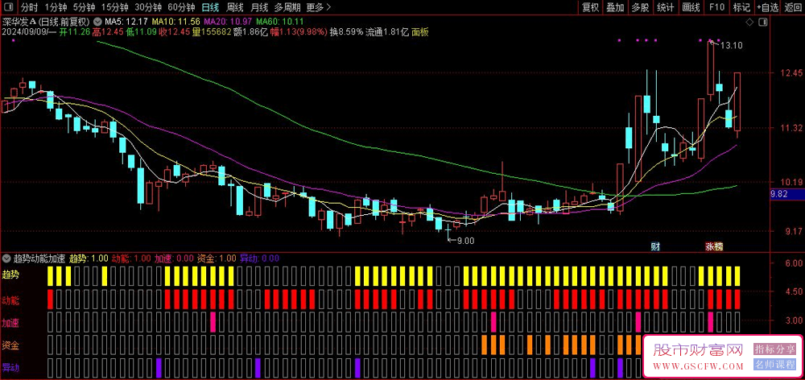Switch to 月线 monthly chart
Viewport: 805px width, 380px height.
(x=259, y=7)
